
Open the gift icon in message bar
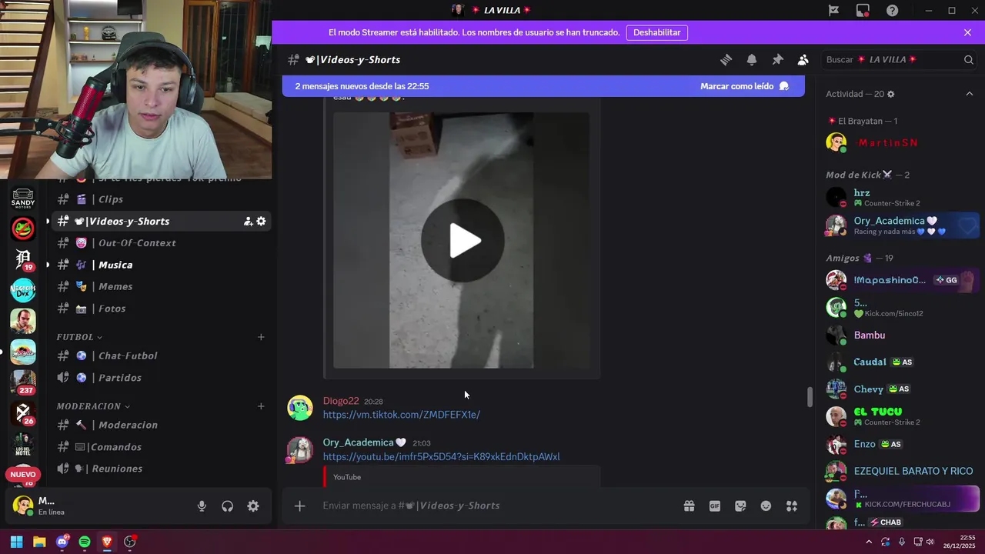(x=689, y=506)
